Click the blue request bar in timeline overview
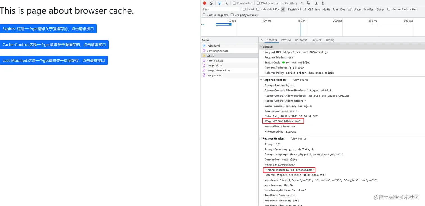The width and height of the screenshot is (425, 206). [223, 24]
